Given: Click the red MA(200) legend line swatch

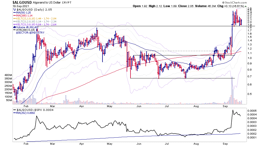Looking at the screenshot, I should (14, 16).
